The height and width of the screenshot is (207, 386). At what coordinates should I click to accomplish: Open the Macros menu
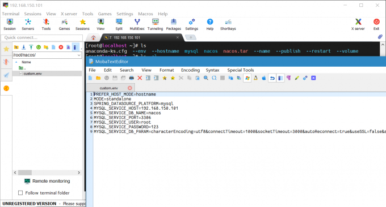(145, 14)
